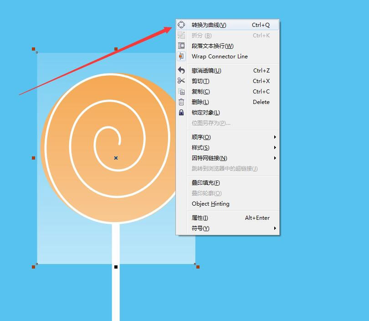The height and width of the screenshot is (321, 369).
Task: Click the bottom-left selection handle
Action: click(x=33, y=267)
